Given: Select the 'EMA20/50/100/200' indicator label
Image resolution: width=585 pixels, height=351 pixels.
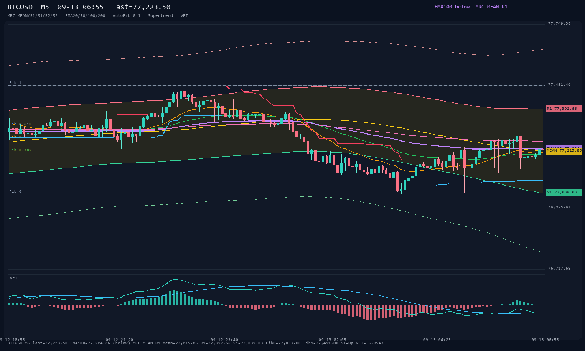Looking at the screenshot, I should point(85,15).
